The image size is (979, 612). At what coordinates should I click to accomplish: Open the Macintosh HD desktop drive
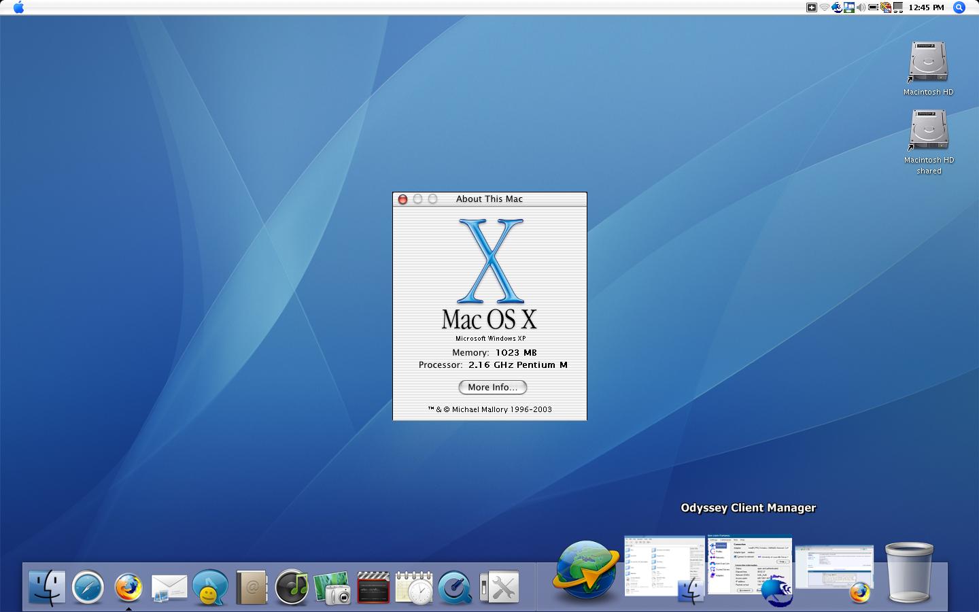(x=928, y=68)
